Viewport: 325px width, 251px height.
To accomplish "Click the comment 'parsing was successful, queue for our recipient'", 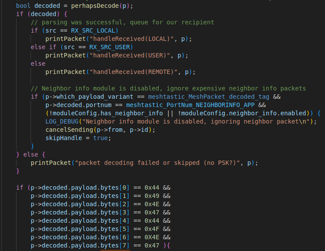I will [122, 22].
